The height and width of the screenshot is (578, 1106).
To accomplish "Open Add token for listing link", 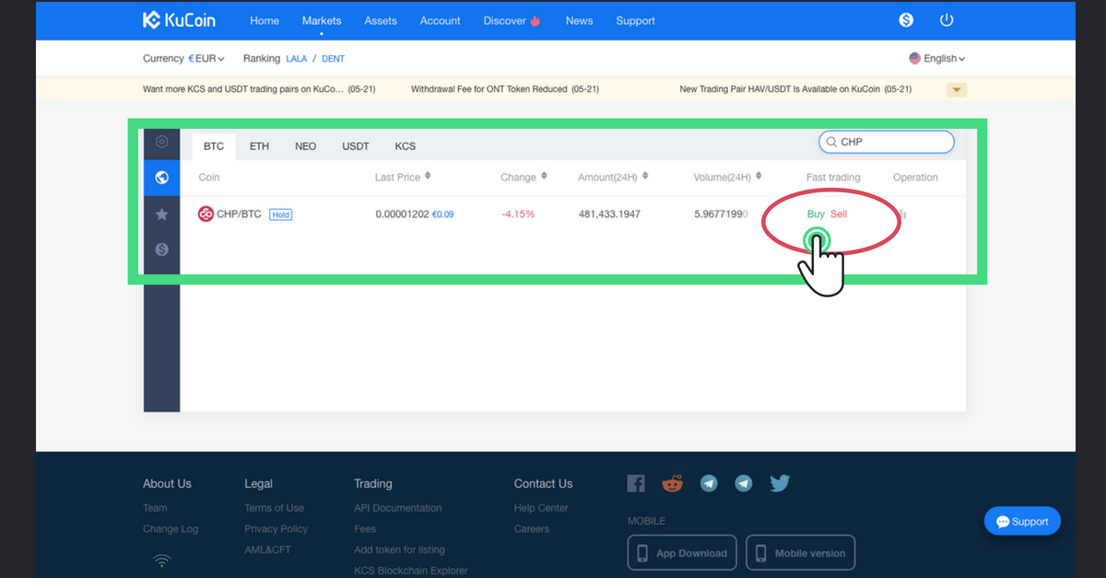I will coord(399,549).
